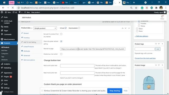Click Add new category link
169x95 pixels.
tap(142, 36)
